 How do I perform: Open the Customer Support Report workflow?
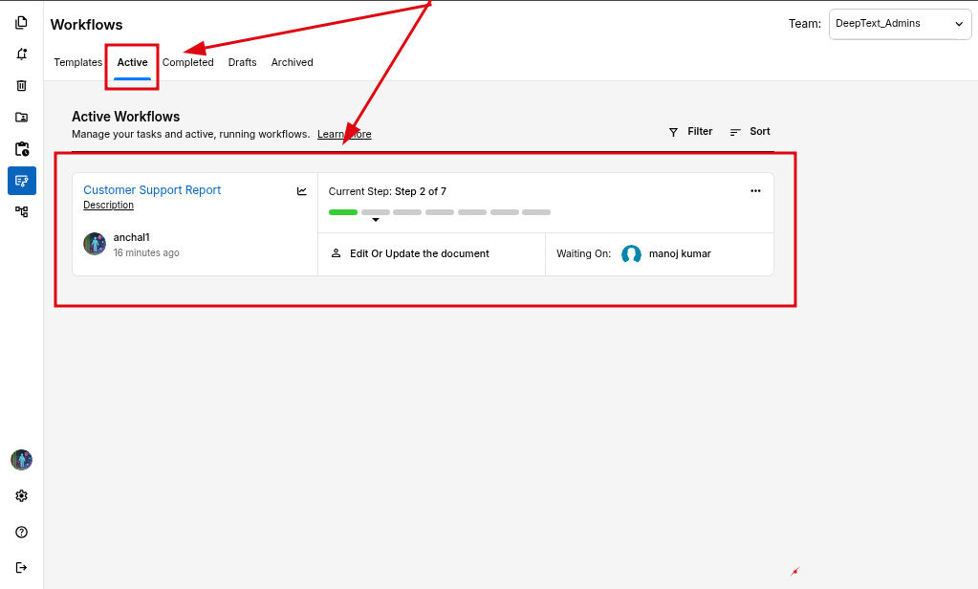tap(152, 190)
